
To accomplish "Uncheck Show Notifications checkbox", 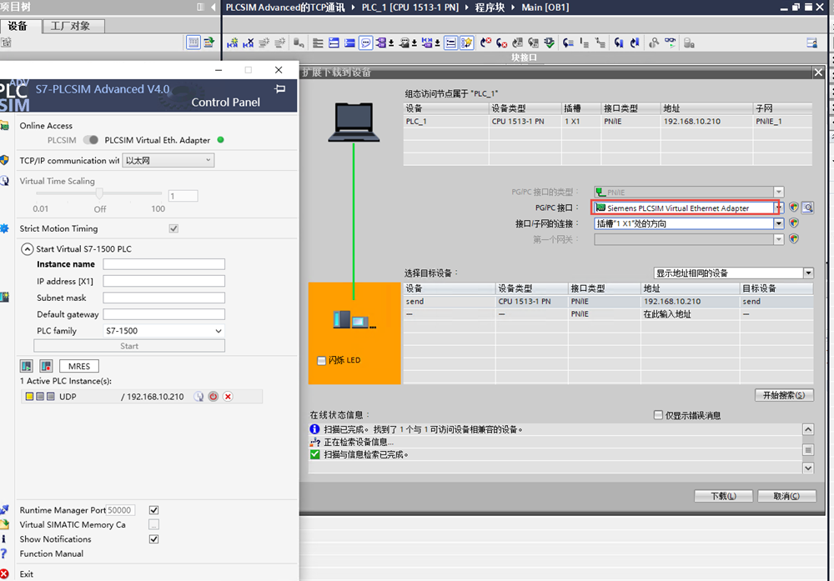I will click(153, 539).
